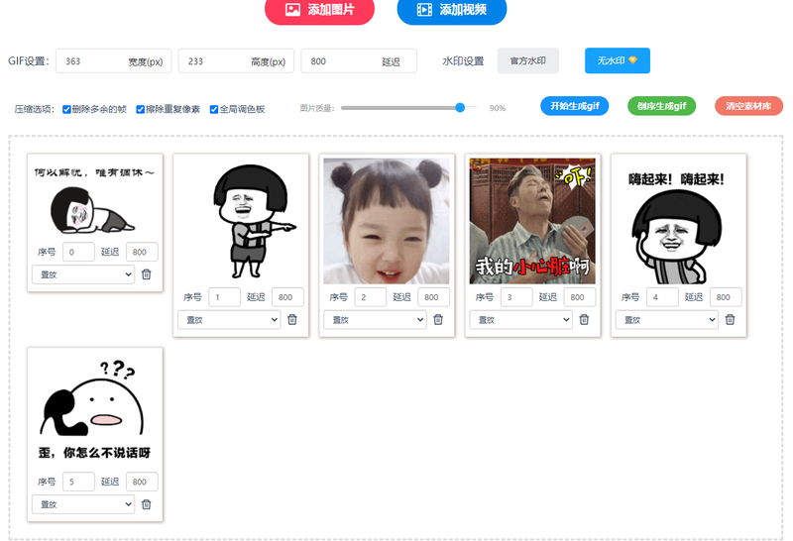The image size is (793, 541).
Task: Click the sequence number field showing 4
Action: [662, 297]
